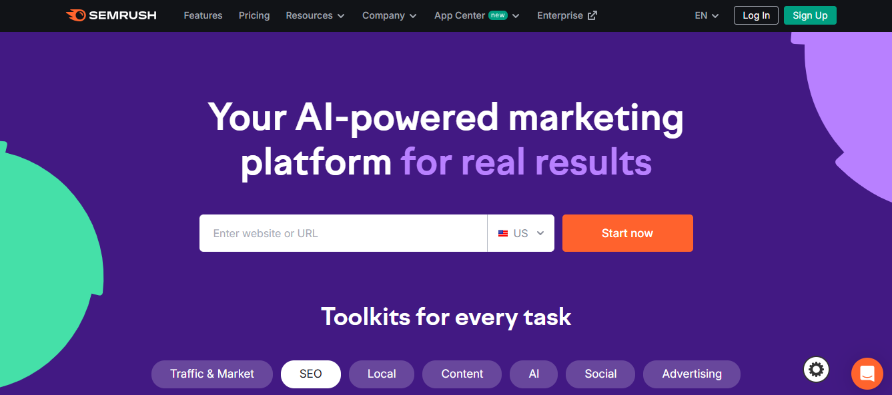Click the Log In button

(x=756, y=15)
